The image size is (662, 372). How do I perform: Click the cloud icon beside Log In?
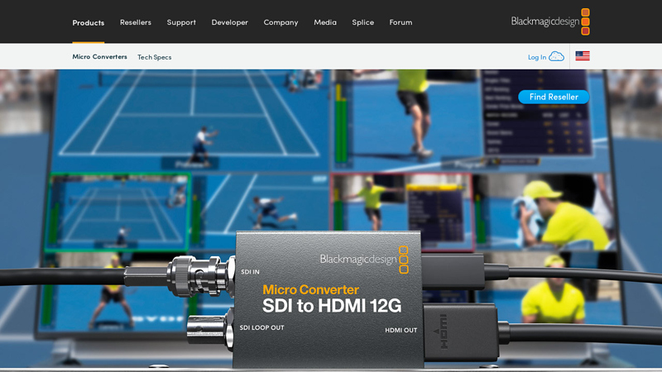557,56
